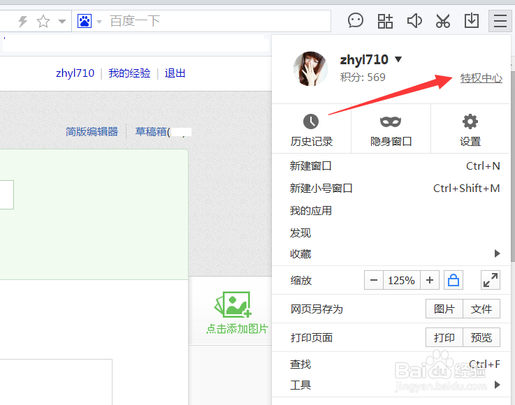Expand search engine selector arrow
This screenshot has width=515, height=405.
click(x=99, y=22)
